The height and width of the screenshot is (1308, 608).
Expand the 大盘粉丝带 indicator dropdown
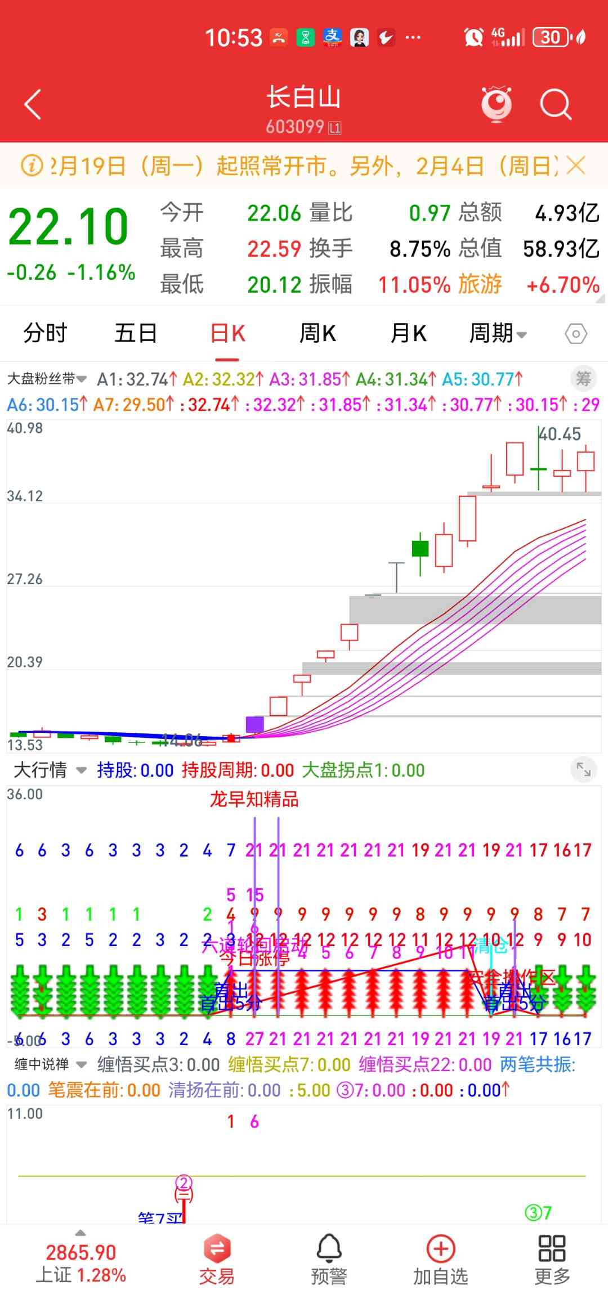47,379
